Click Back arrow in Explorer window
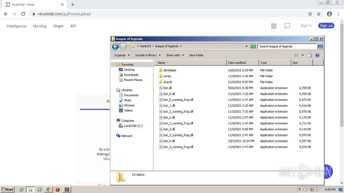The image size is (344, 193). 115,46
